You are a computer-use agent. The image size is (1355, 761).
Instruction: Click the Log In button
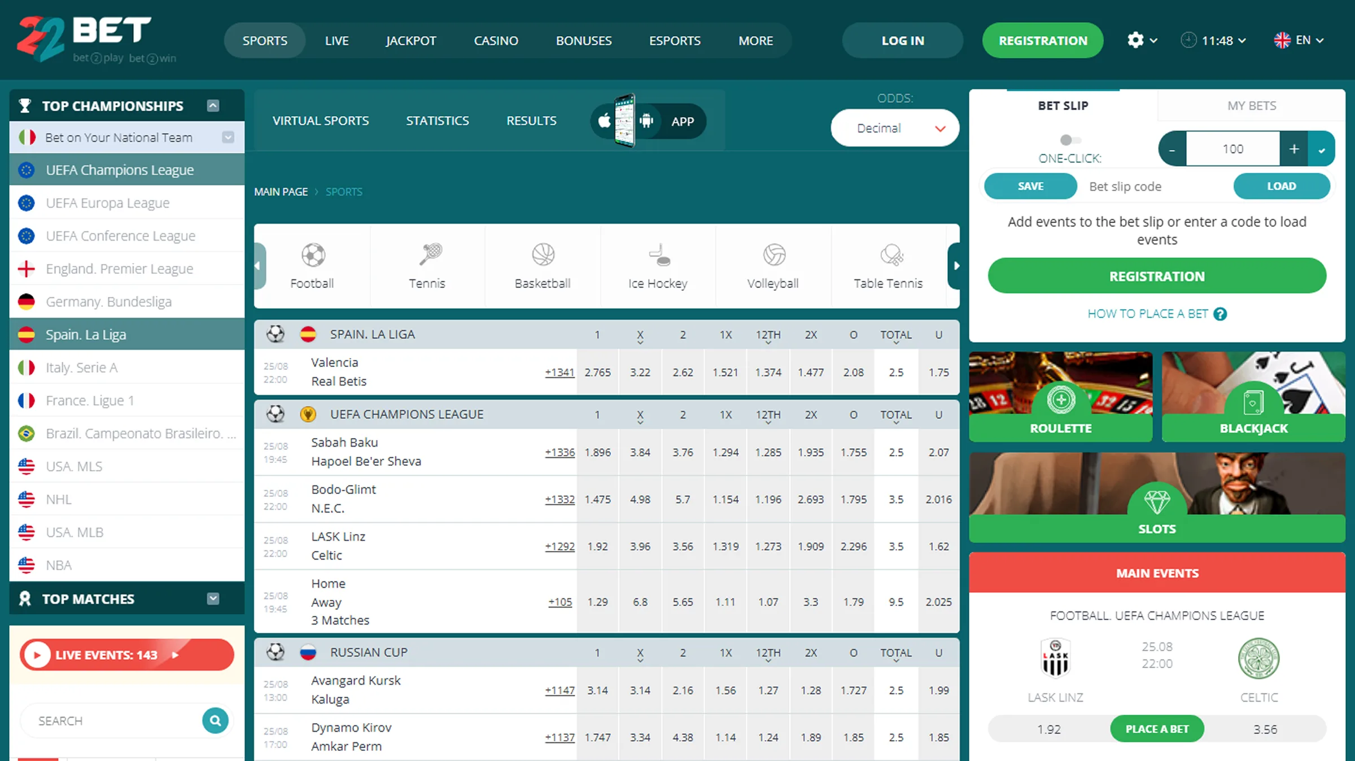click(x=903, y=41)
